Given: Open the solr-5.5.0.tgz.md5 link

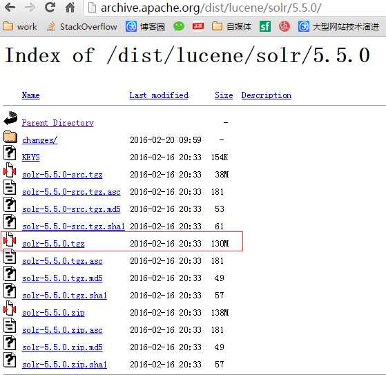Looking at the screenshot, I should pyautogui.click(x=62, y=278).
